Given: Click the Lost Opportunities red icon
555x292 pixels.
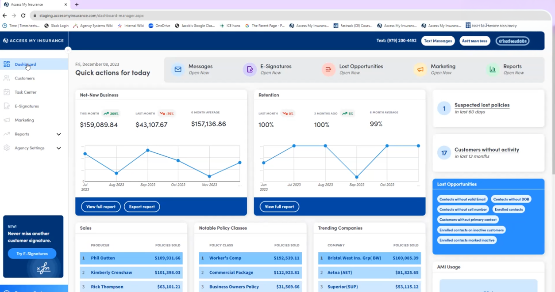Looking at the screenshot, I should click(328, 69).
